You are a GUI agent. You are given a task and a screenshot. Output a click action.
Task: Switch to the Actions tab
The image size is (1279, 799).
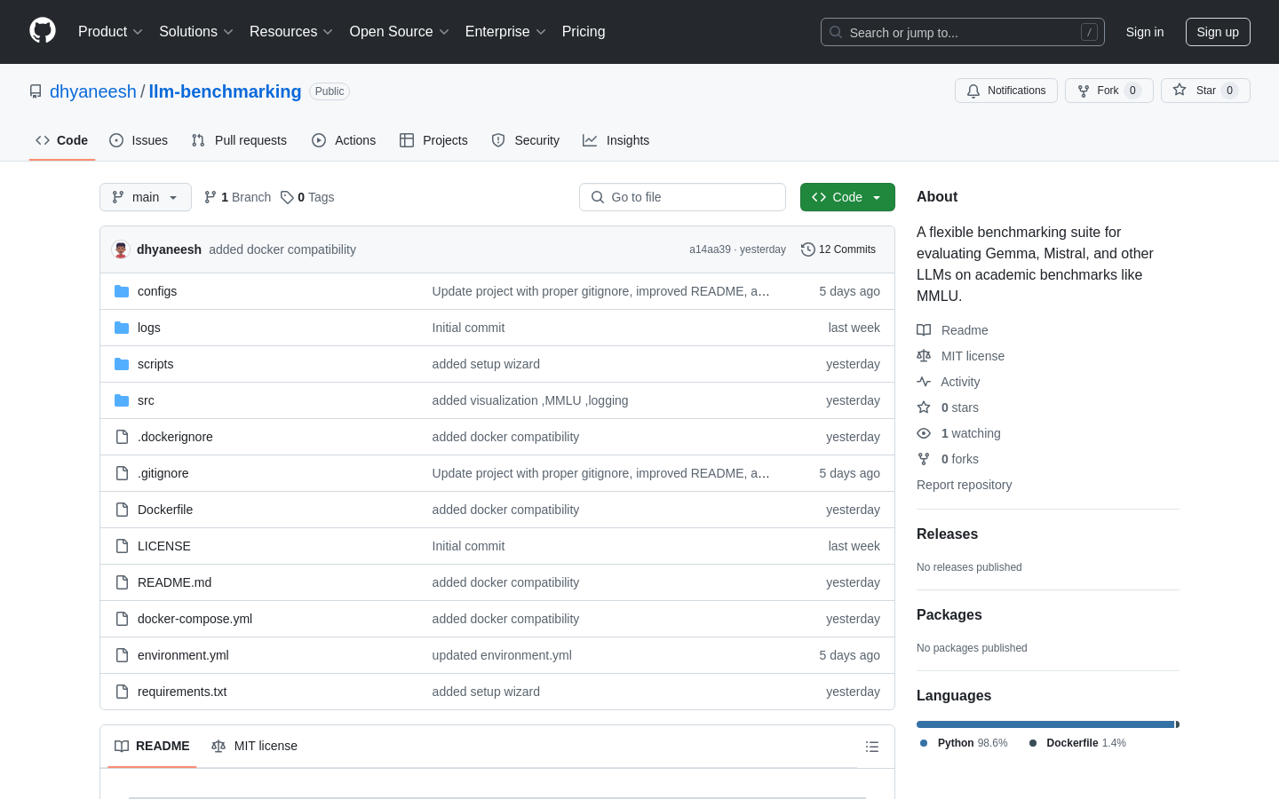click(344, 140)
